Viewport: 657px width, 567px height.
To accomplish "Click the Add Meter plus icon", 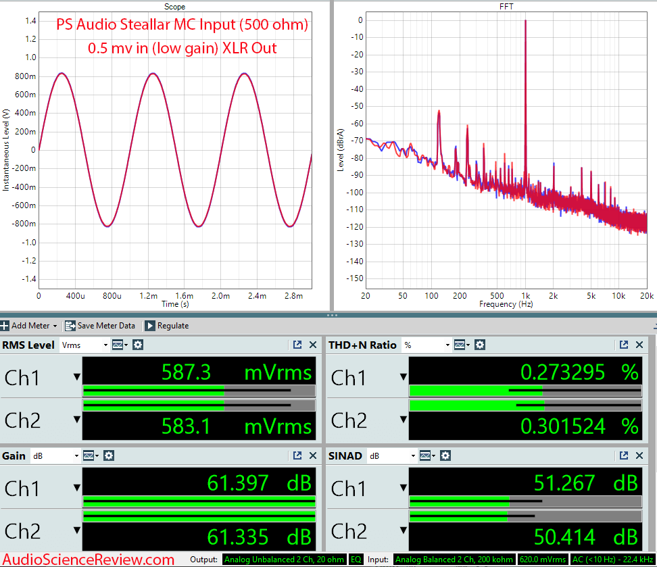I will [x=4, y=326].
